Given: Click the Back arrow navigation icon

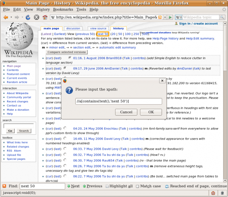Looking at the screenshot, I should click(6, 17).
